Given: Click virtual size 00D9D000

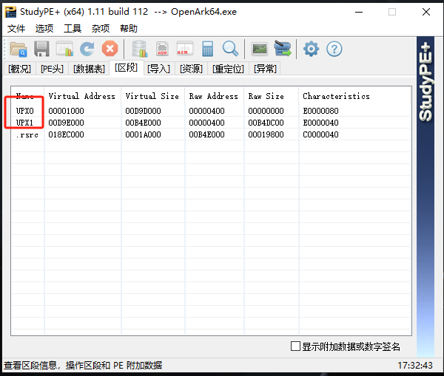Looking at the screenshot, I should (x=144, y=111).
